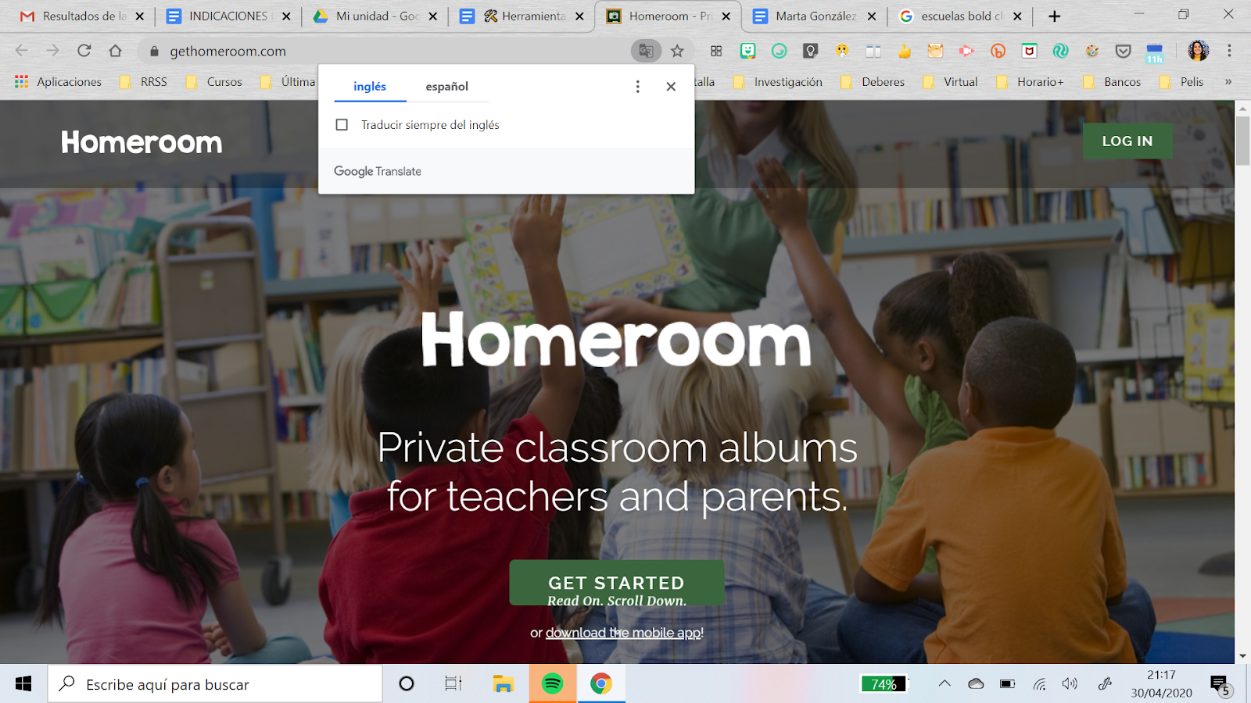This screenshot has height=703, width=1251.
Task: Open the 'RRSS' bookmark folder
Action: [x=144, y=81]
